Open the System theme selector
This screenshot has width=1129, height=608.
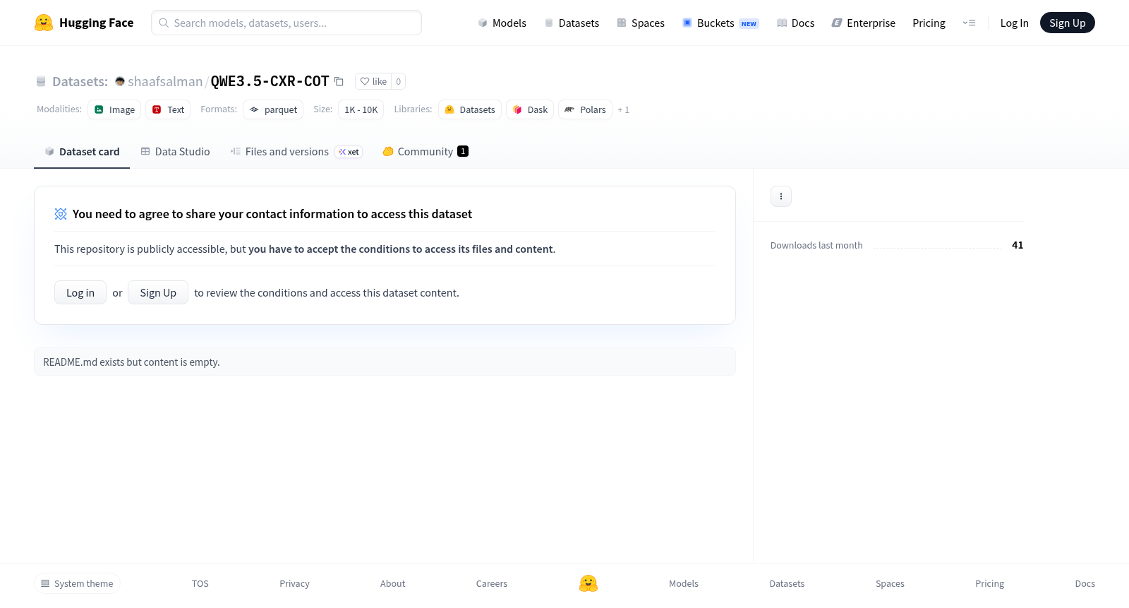(77, 583)
